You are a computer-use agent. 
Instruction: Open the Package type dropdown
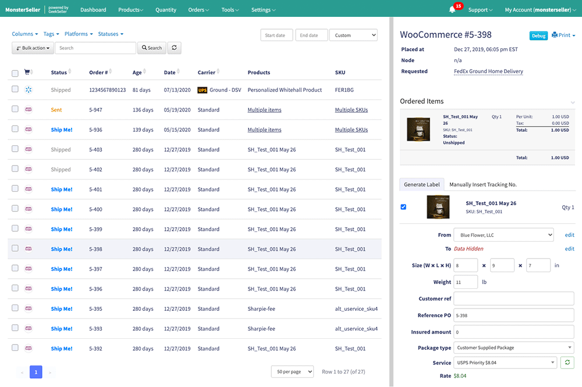[x=514, y=347]
